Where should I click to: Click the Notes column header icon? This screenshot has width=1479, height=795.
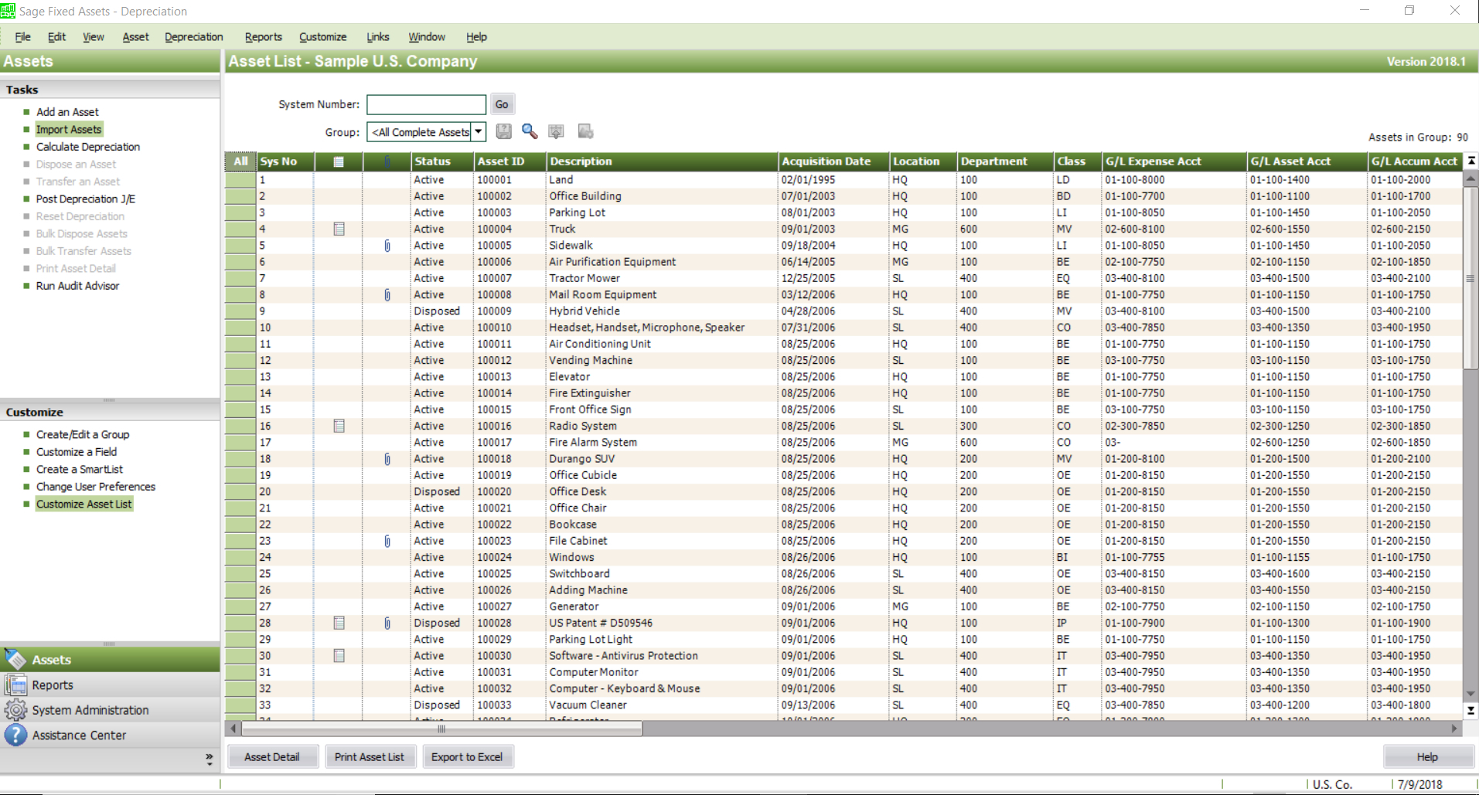click(339, 161)
